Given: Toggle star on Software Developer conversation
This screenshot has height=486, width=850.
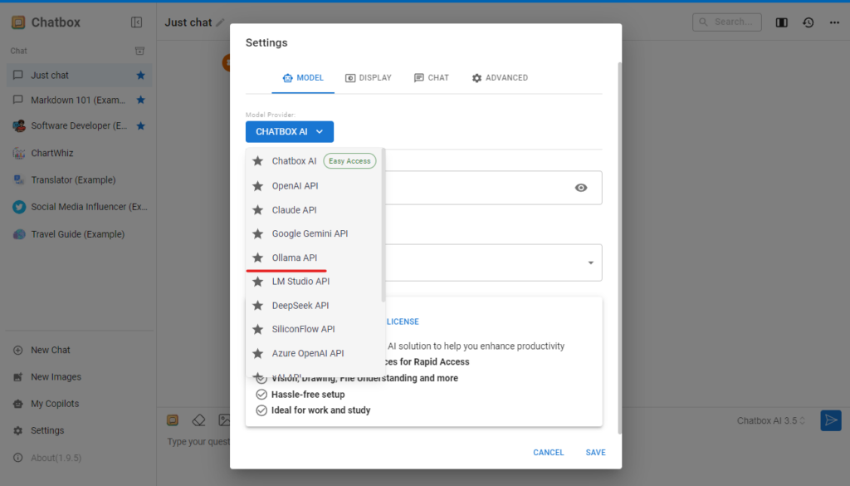Looking at the screenshot, I should click(x=140, y=125).
